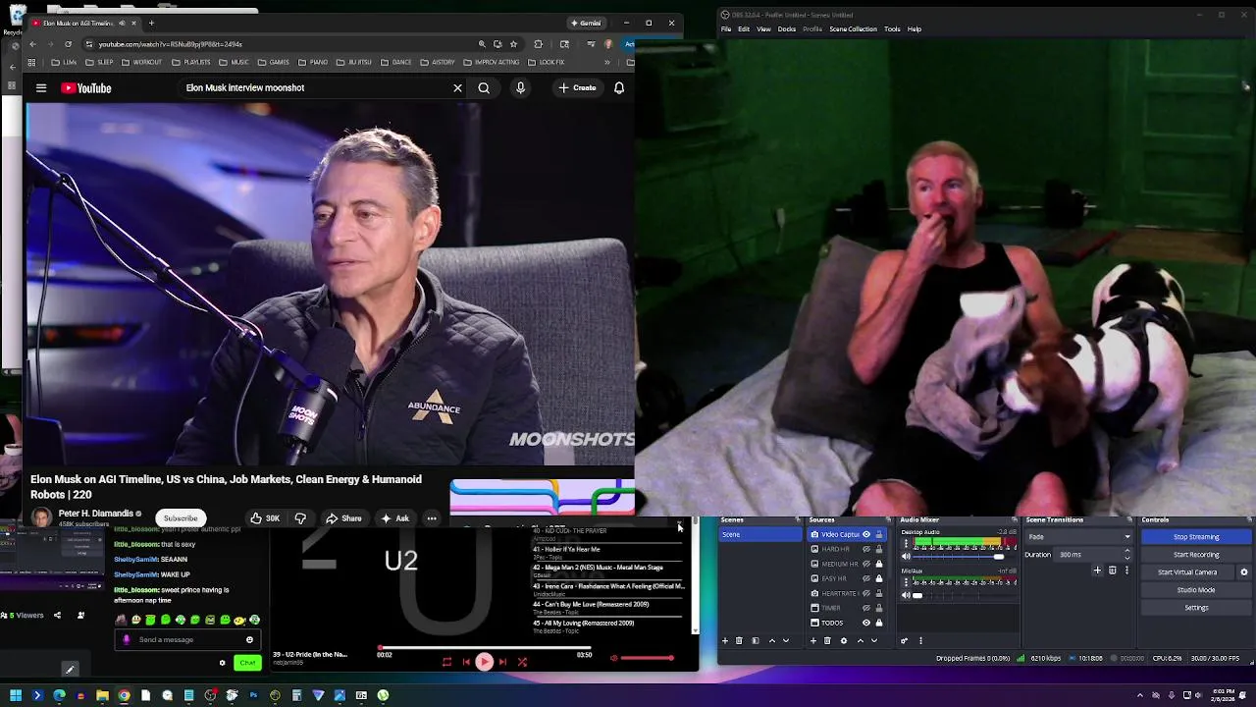1256x707 pixels.
Task: Open more actions for the YouTube video
Action: click(x=432, y=518)
